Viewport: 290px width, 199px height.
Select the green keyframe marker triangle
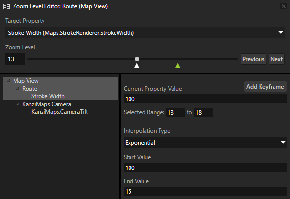[x=178, y=65]
